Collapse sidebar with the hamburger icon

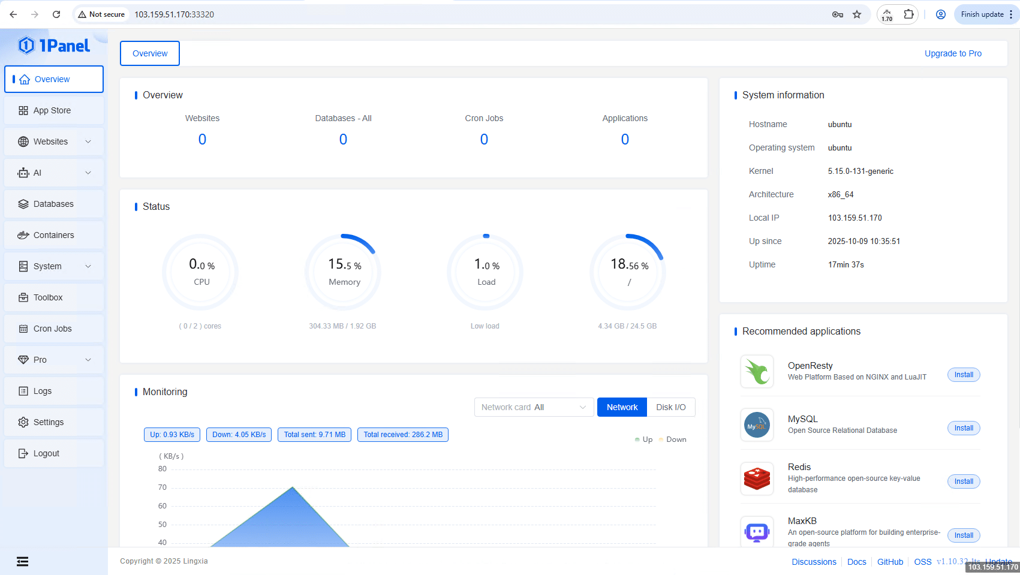[22, 561]
